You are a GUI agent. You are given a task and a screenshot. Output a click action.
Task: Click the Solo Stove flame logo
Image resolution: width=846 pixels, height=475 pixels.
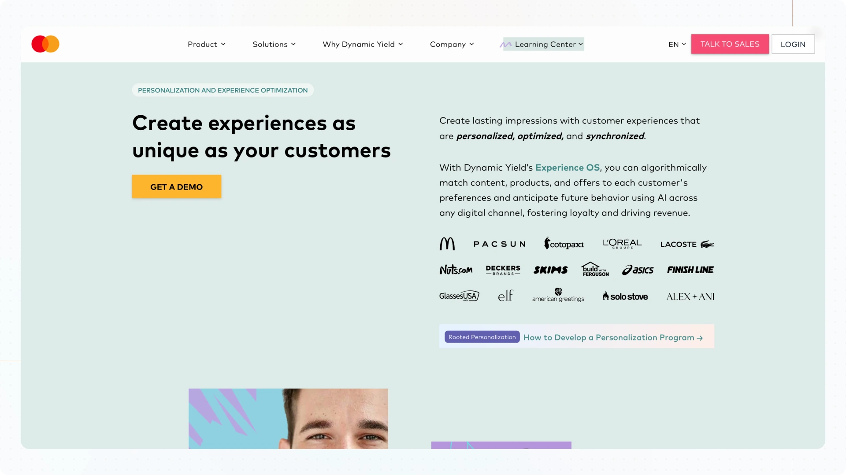[606, 296]
